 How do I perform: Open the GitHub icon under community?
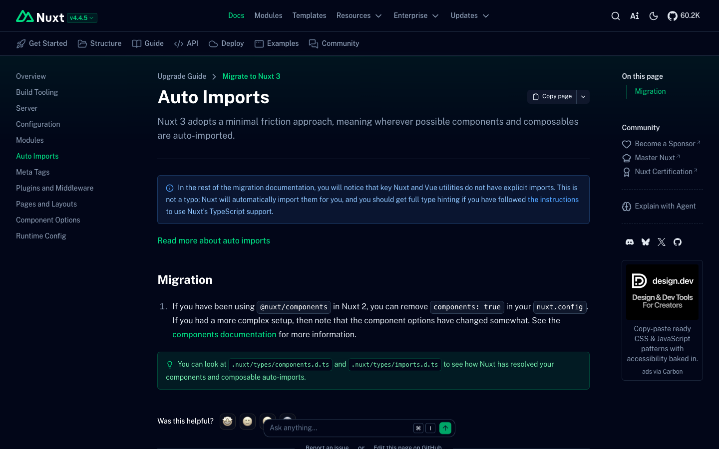(x=678, y=242)
